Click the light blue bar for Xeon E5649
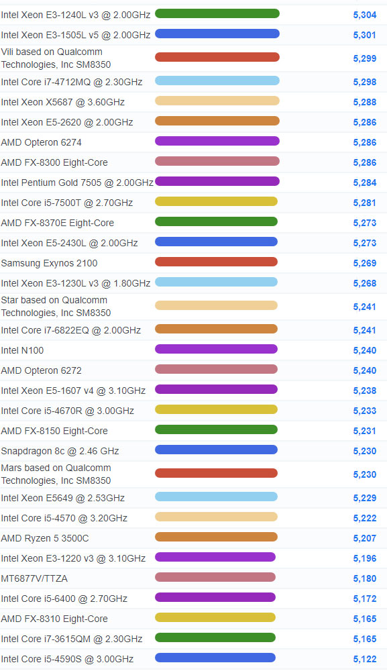The height and width of the screenshot is (671, 387). coord(217,497)
